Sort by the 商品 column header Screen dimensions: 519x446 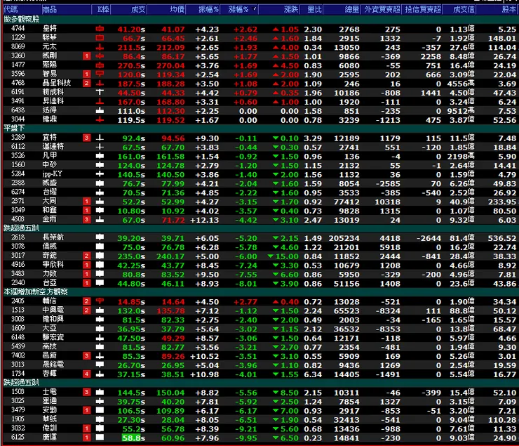pos(66,10)
